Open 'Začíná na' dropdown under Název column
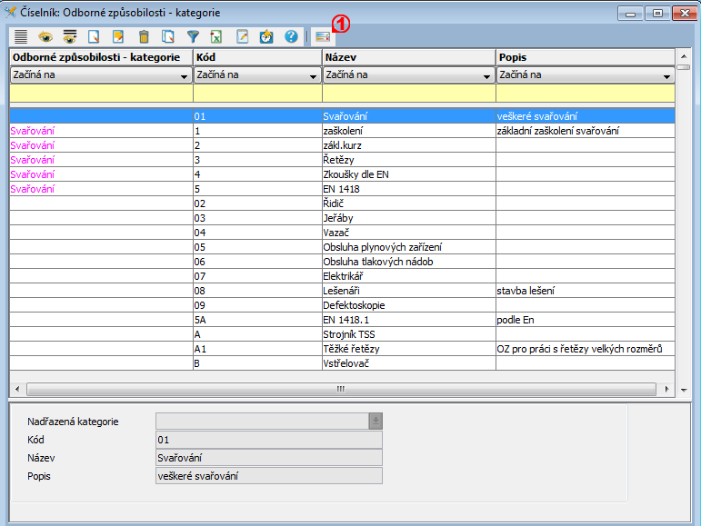Screen dimensions: 701x526 pos(487,76)
